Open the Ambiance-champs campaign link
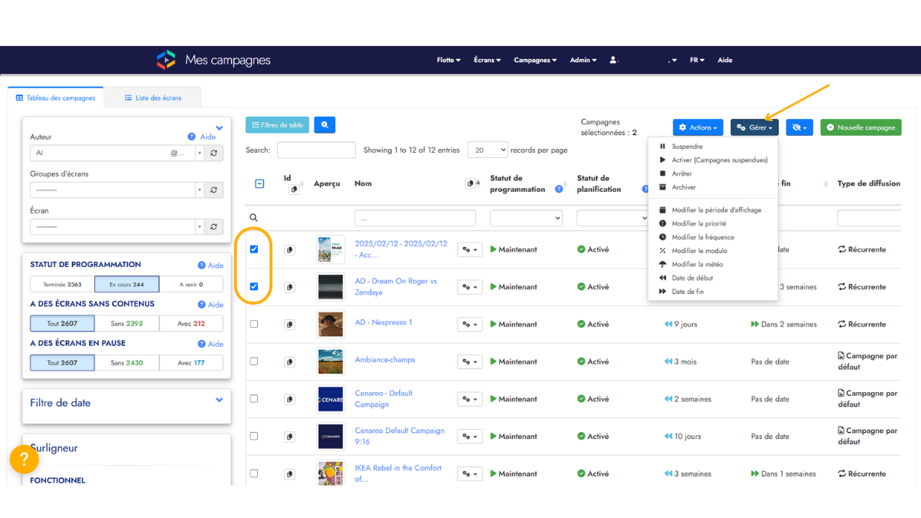 tap(384, 360)
